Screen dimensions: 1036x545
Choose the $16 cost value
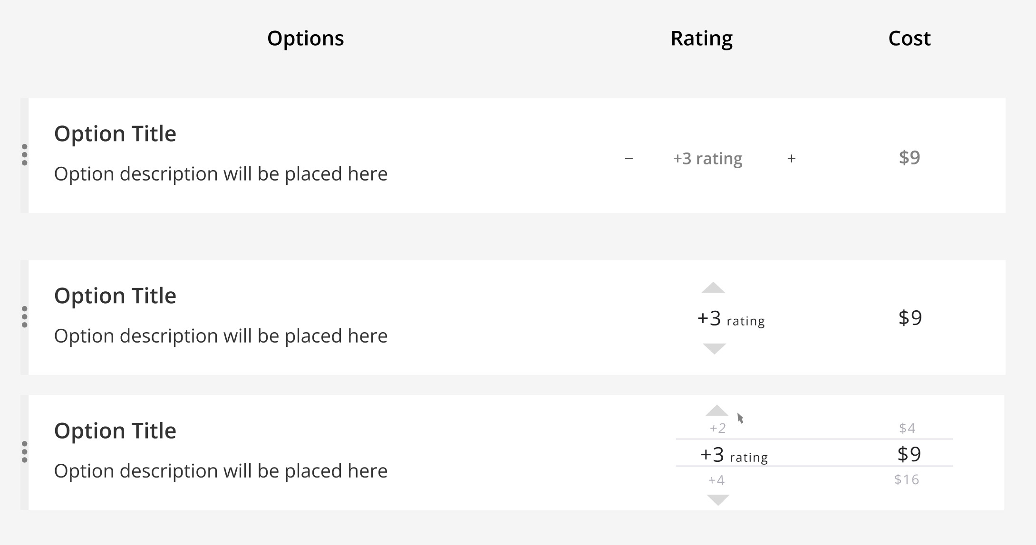pyautogui.click(x=906, y=480)
